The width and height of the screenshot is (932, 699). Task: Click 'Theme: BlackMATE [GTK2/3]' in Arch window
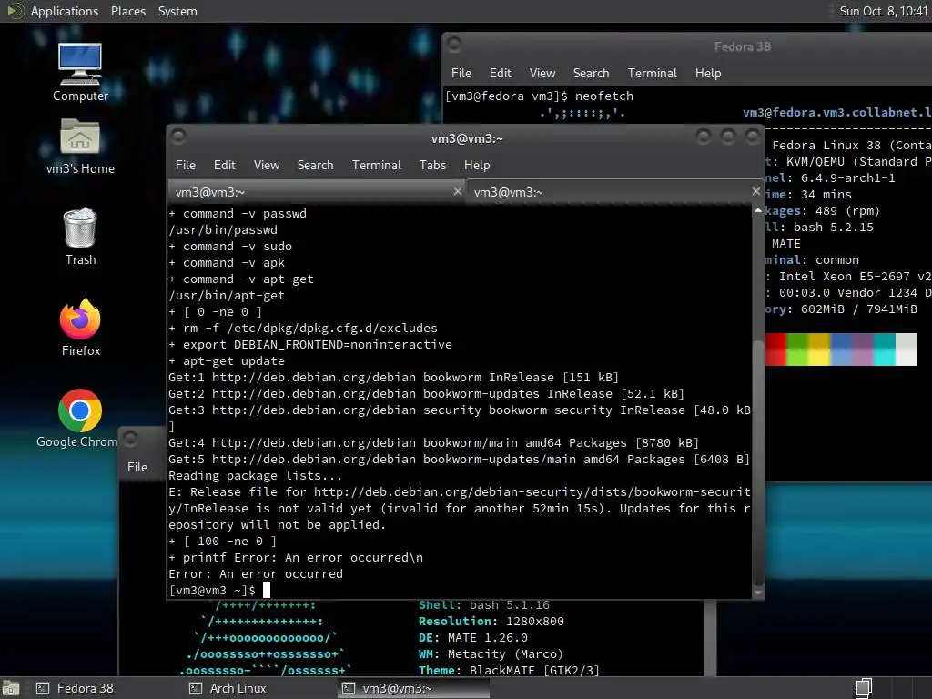pos(509,671)
